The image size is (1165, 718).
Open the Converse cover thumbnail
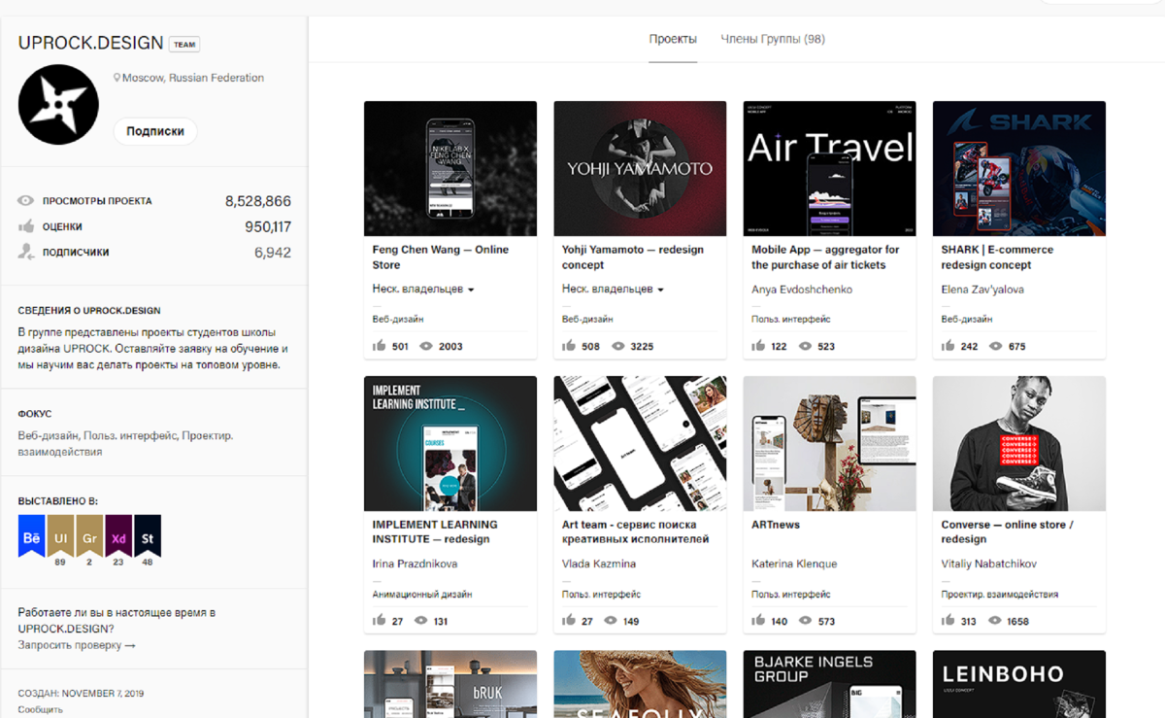point(1019,443)
